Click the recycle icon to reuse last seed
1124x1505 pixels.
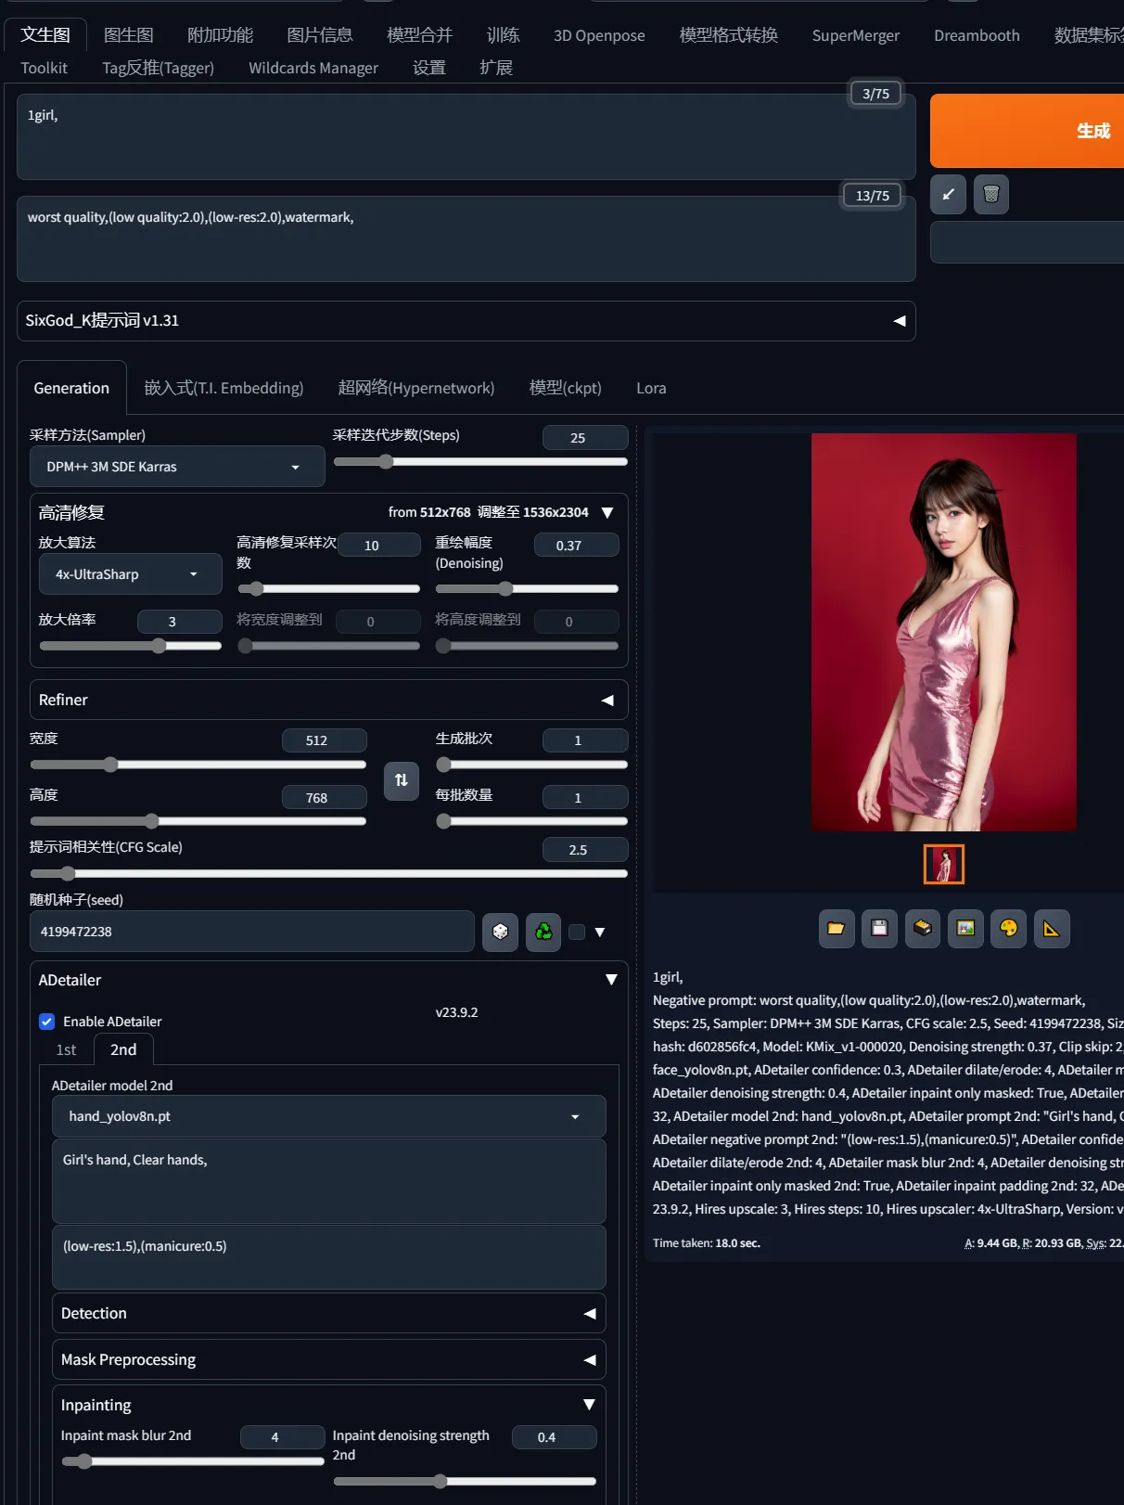click(543, 932)
